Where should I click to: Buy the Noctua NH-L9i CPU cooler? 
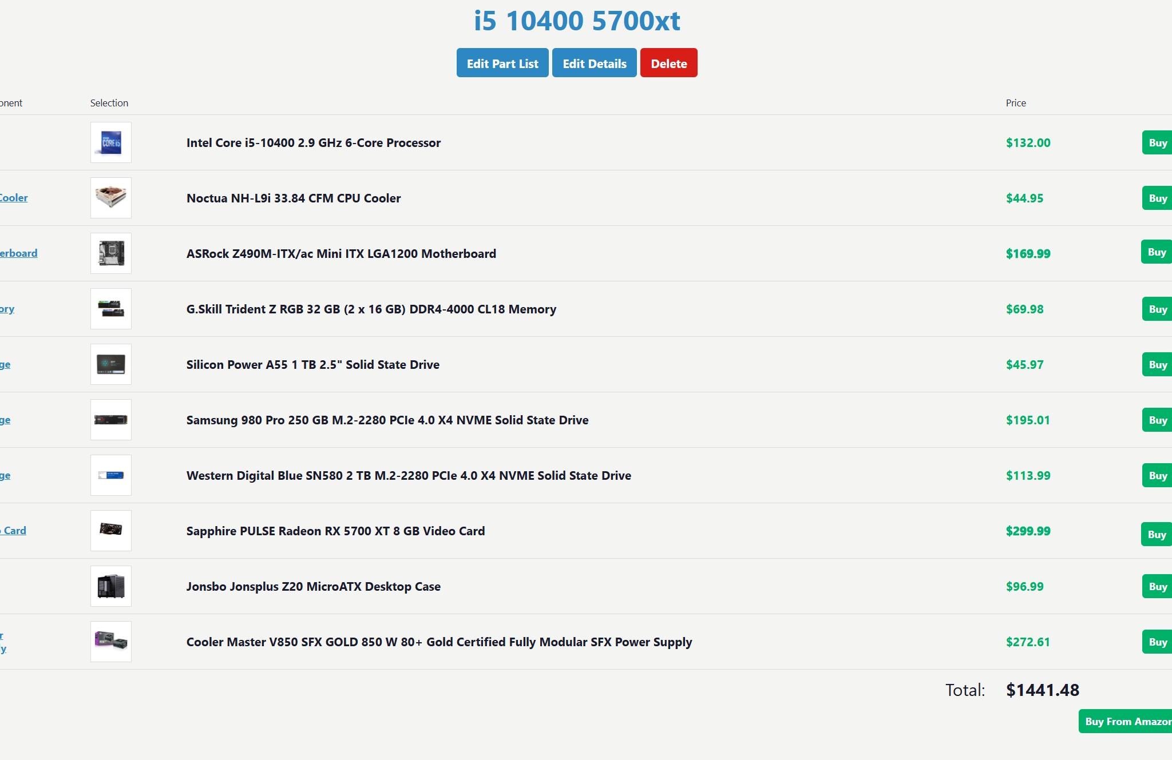(x=1157, y=198)
